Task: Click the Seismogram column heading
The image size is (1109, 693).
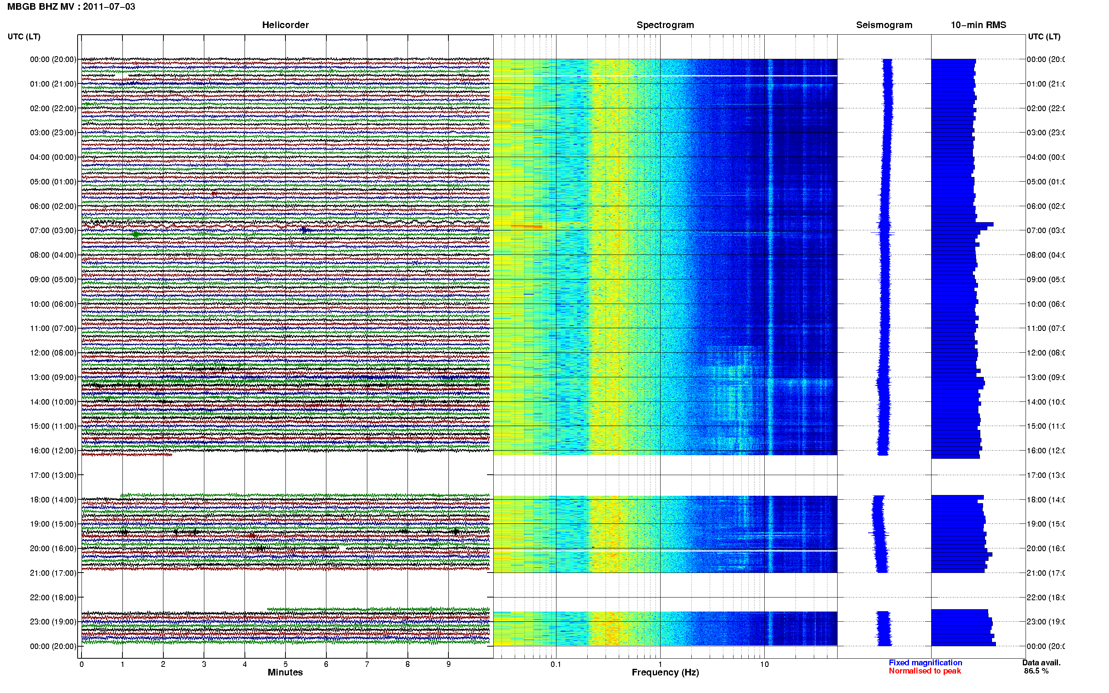Action: (x=884, y=25)
